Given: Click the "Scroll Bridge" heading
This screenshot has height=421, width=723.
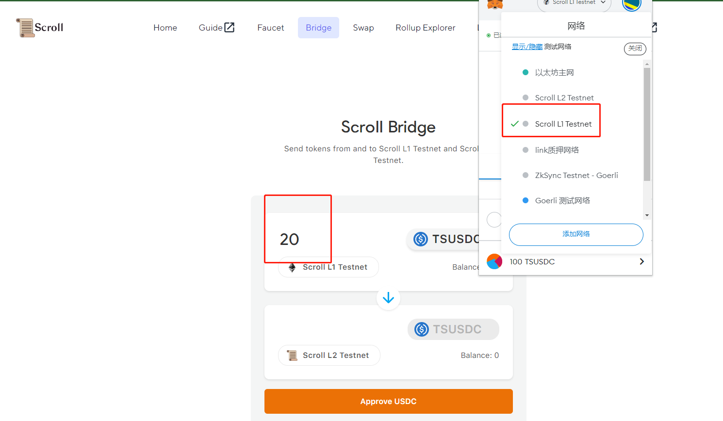Looking at the screenshot, I should (x=388, y=127).
